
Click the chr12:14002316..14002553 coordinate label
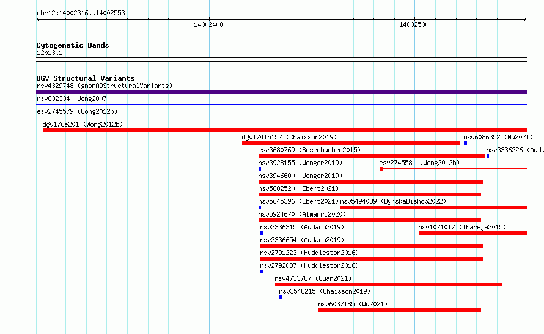pyautogui.click(x=81, y=13)
